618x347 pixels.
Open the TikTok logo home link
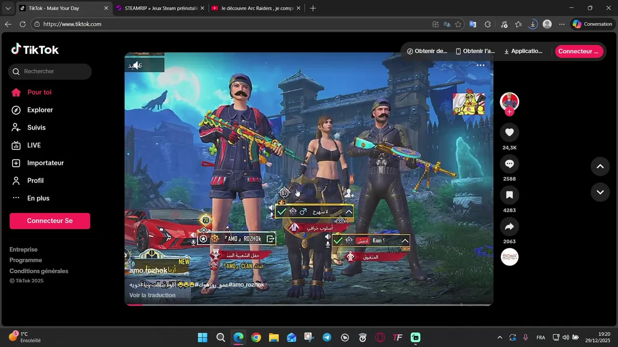pyautogui.click(x=35, y=50)
